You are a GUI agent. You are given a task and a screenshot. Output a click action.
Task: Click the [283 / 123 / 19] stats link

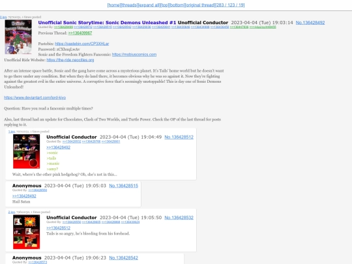click(x=230, y=5)
